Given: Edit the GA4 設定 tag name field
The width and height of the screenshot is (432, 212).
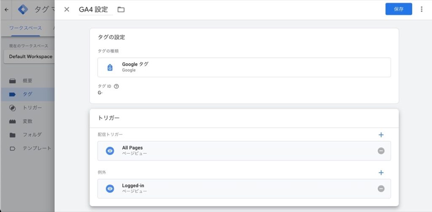Looking at the screenshot, I should pos(96,9).
